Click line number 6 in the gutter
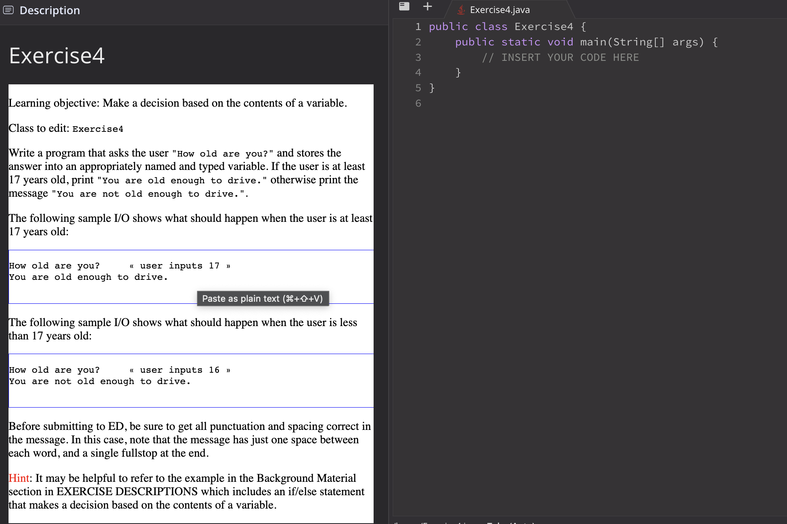This screenshot has width=787, height=524. click(418, 103)
